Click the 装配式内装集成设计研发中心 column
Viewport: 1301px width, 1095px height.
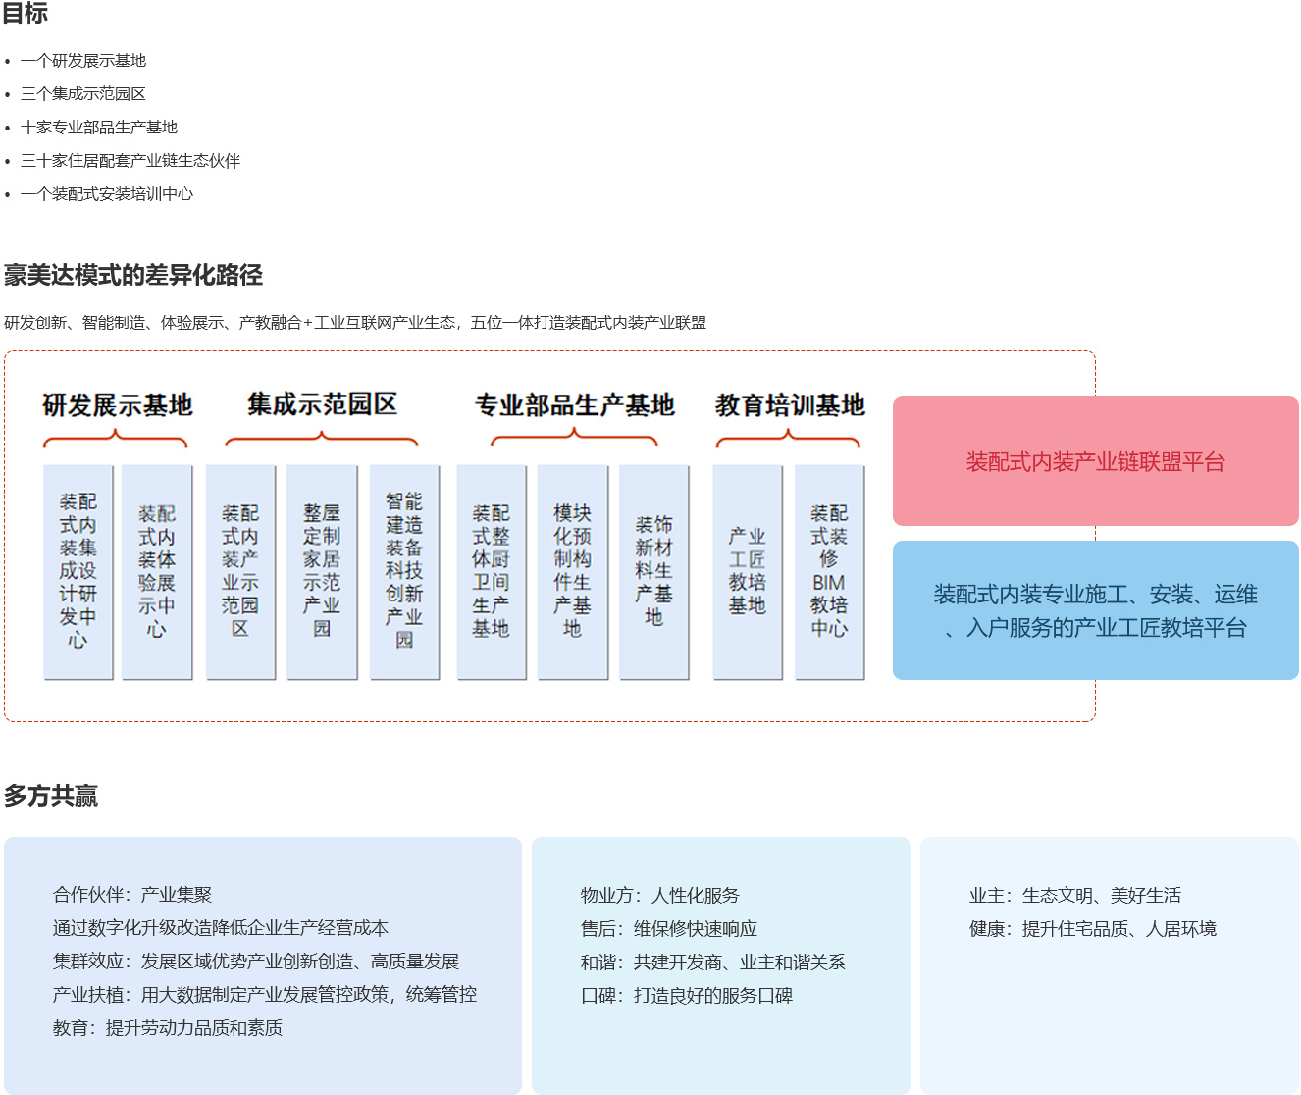pos(78,572)
